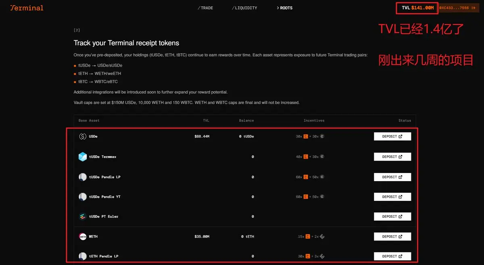Click the Base Asset column header

tap(89, 121)
